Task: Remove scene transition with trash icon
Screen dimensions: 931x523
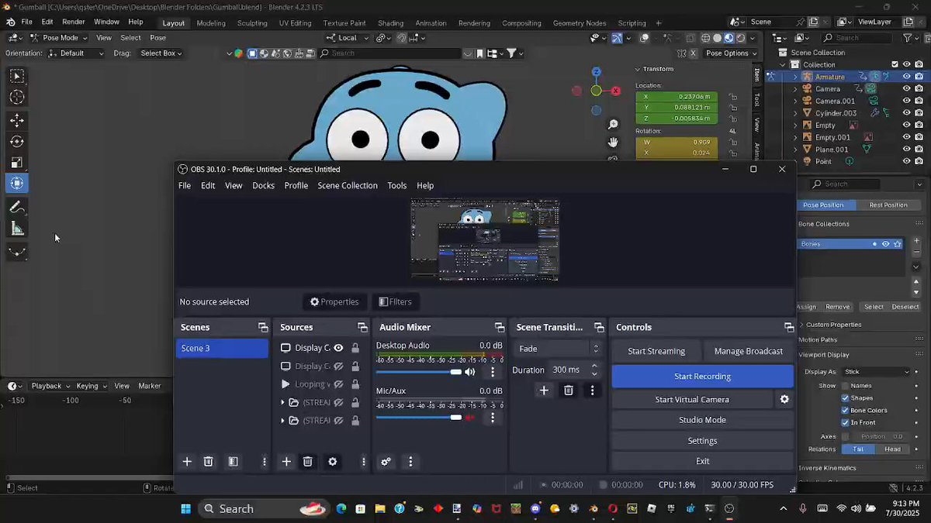Action: [x=568, y=391]
